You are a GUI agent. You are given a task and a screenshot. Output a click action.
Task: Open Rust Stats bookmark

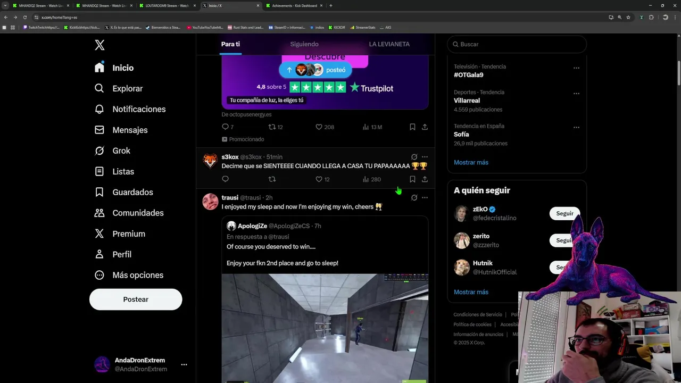245,27
